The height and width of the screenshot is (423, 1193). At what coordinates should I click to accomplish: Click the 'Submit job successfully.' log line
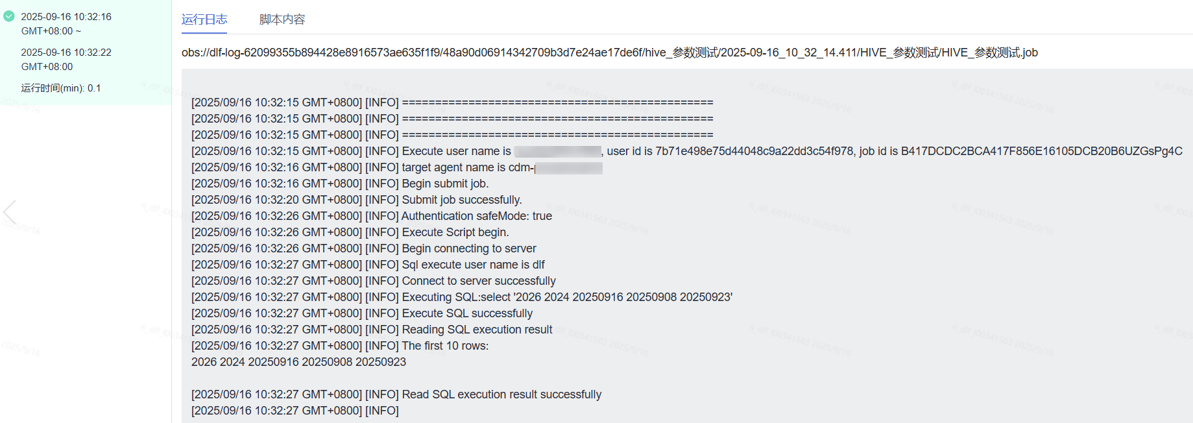[461, 200]
